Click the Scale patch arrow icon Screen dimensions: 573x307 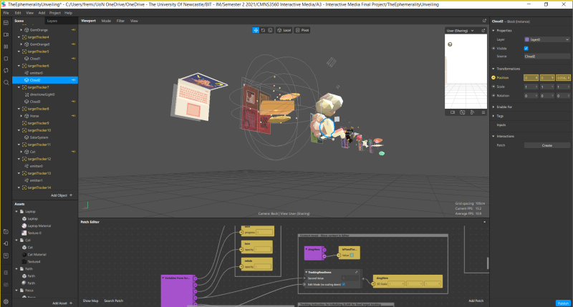493,87
